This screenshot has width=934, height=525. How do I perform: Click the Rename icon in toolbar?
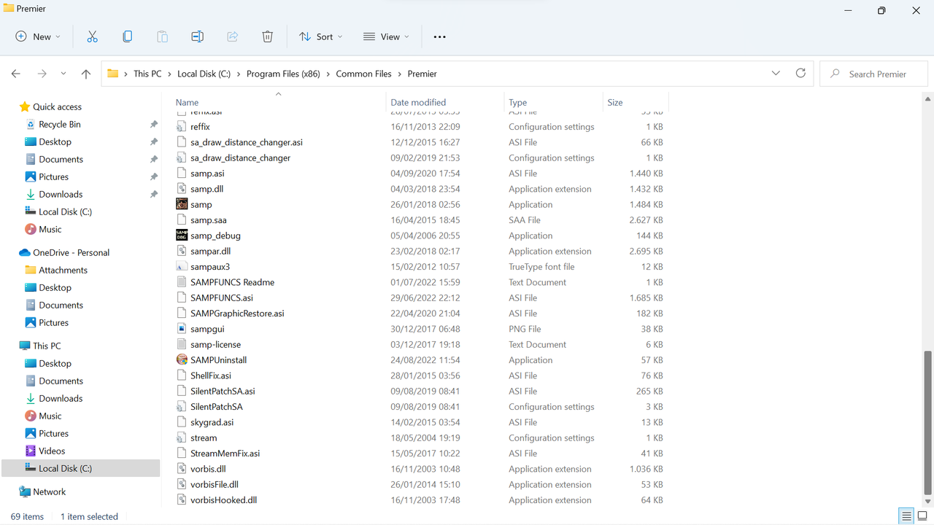(x=197, y=36)
